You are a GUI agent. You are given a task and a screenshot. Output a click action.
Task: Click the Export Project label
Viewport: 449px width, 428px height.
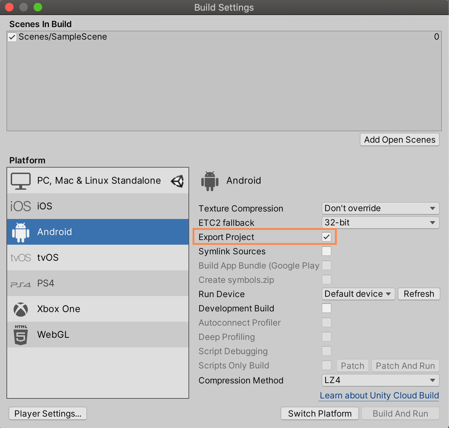click(226, 237)
